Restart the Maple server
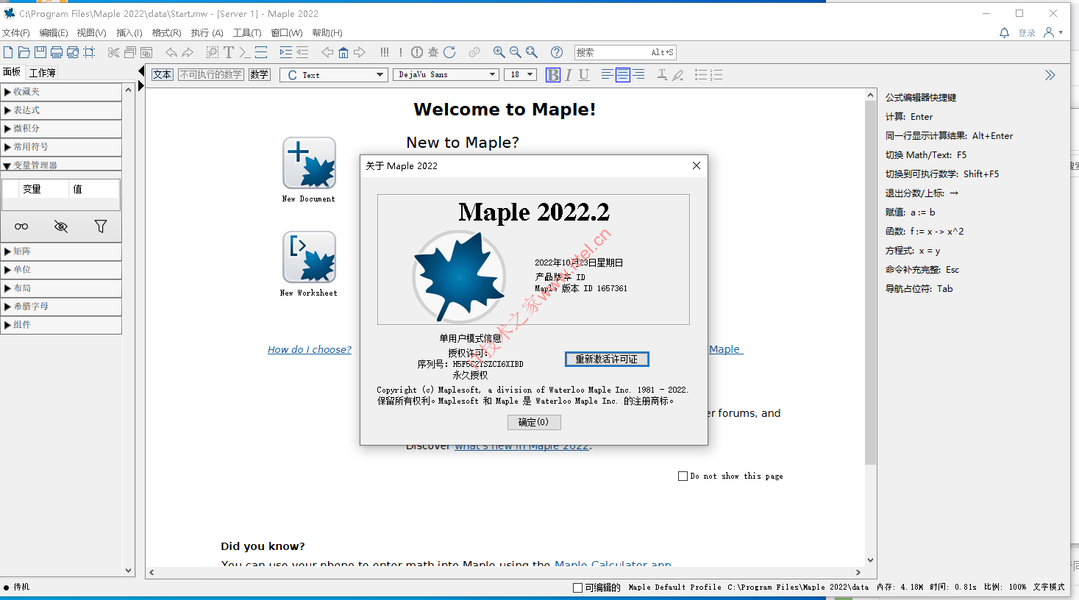Image resolution: width=1079 pixels, height=600 pixels. 449,52
